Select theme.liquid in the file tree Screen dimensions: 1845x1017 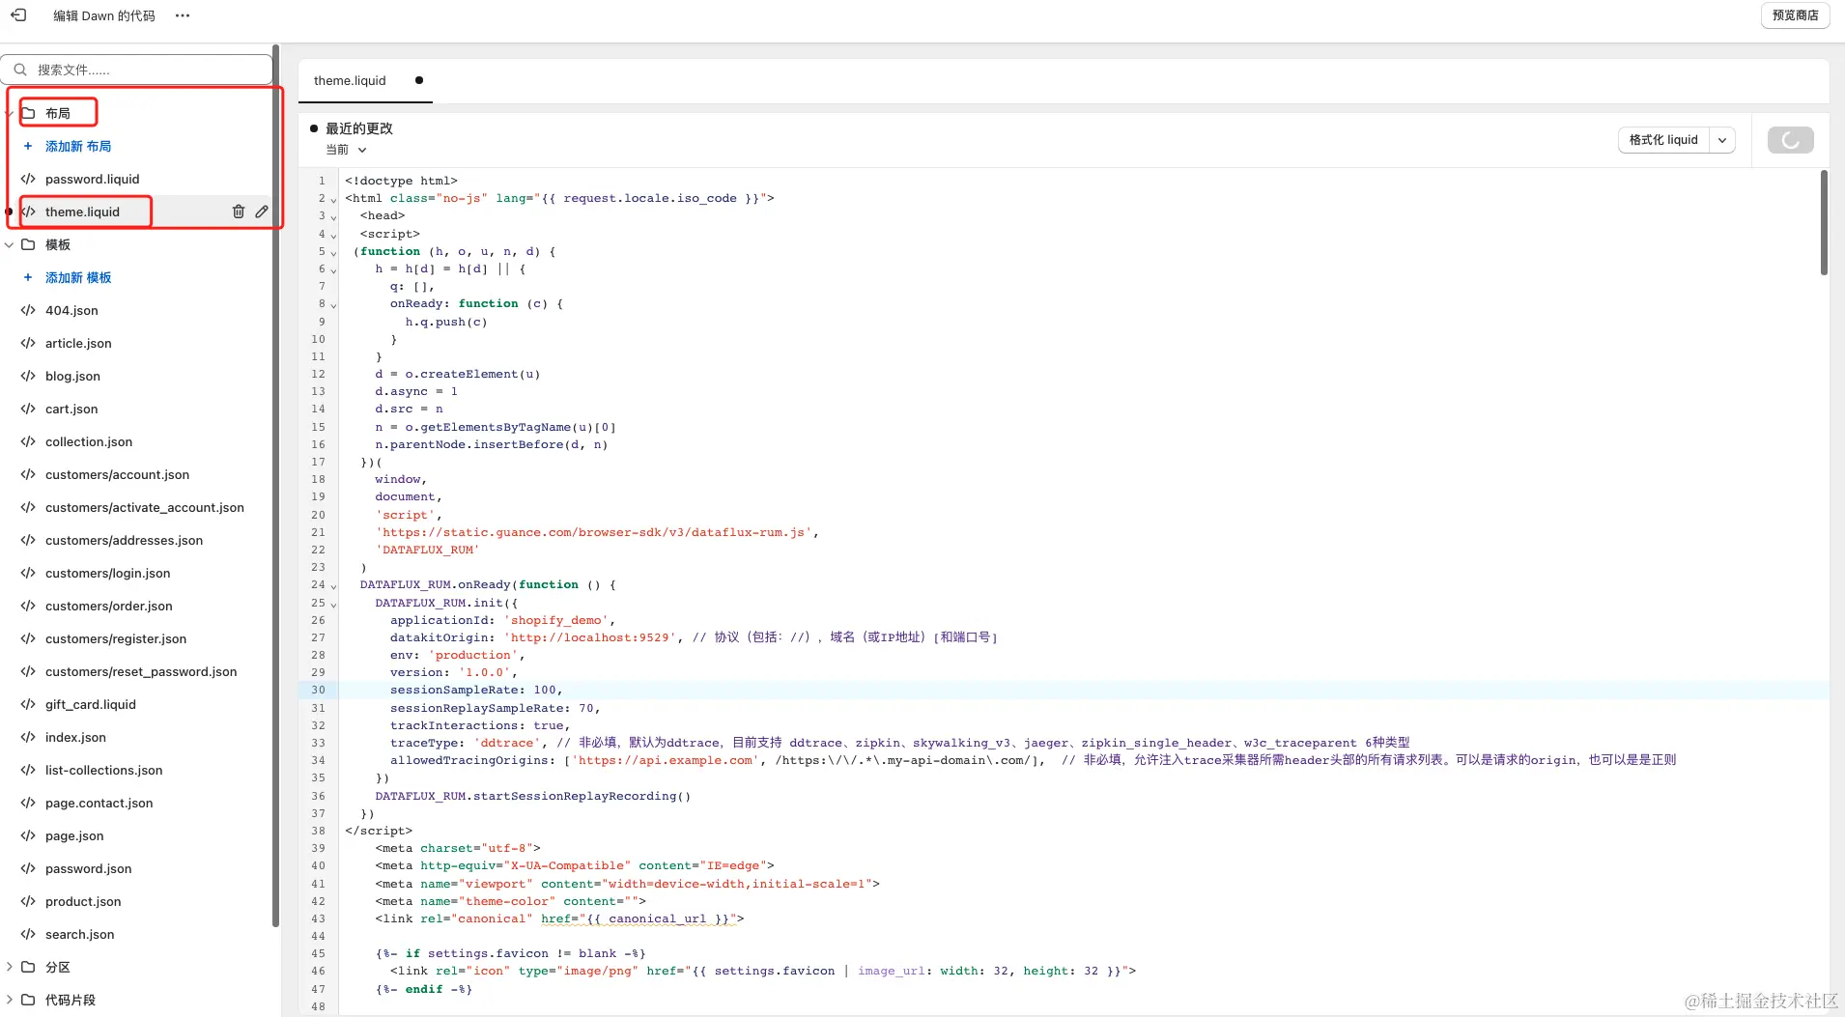click(x=82, y=212)
